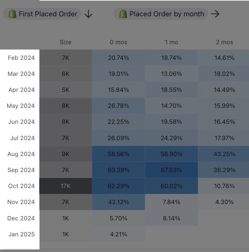Image resolution: width=249 pixels, height=252 pixels.
Task: Select the Aug 2024 cohort row label
Action: (21, 154)
